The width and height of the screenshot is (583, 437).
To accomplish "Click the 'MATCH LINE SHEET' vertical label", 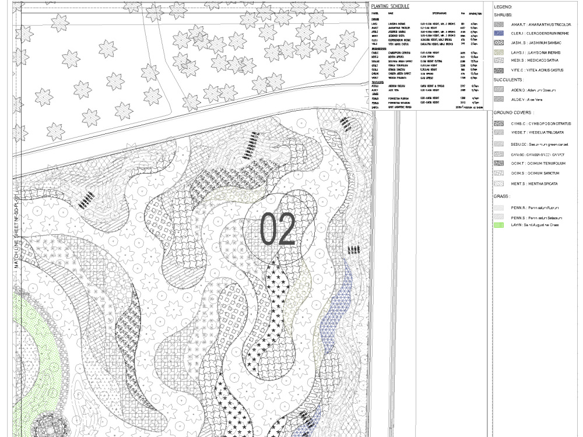I will coord(16,232).
